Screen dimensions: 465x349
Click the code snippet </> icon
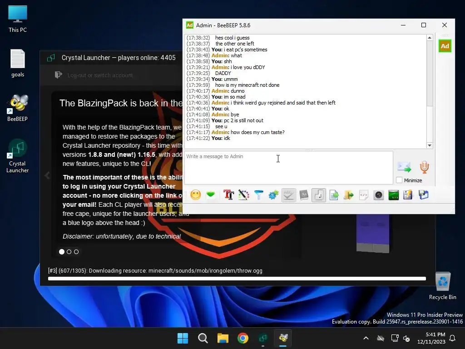pyautogui.click(x=364, y=195)
